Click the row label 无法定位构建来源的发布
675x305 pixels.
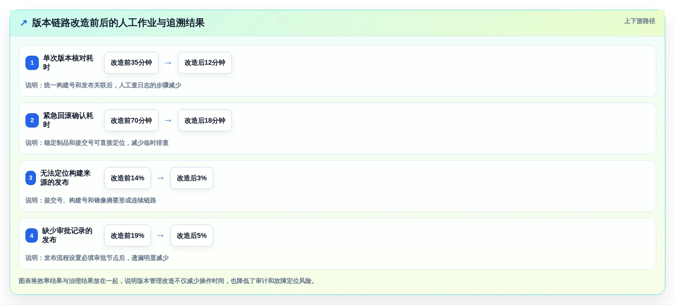(x=66, y=178)
